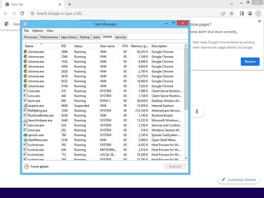Click the Chrome address bar
The image size is (264, 198).
click(125, 13)
